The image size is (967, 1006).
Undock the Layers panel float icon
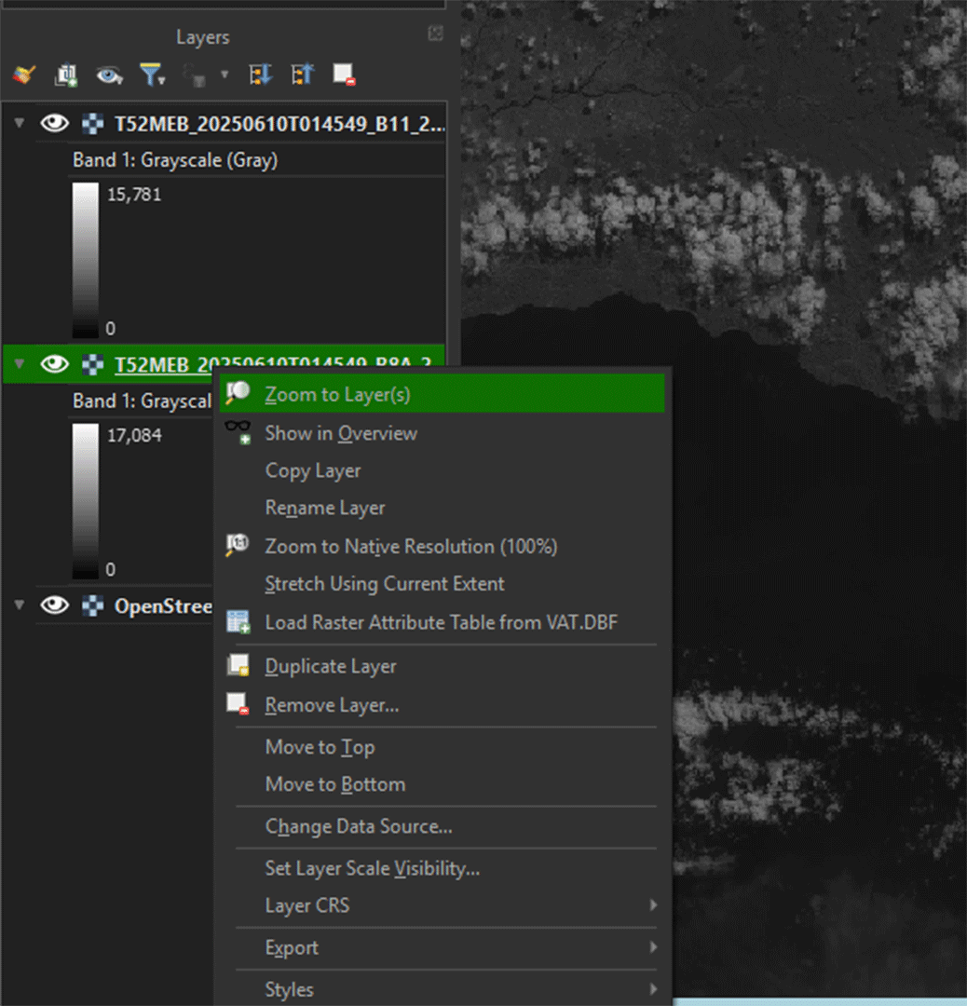[435, 34]
